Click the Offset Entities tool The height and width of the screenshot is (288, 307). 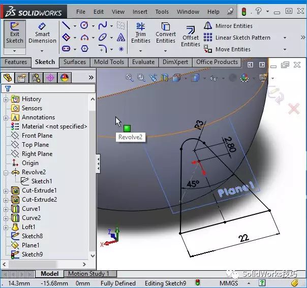pyautogui.click(x=191, y=37)
